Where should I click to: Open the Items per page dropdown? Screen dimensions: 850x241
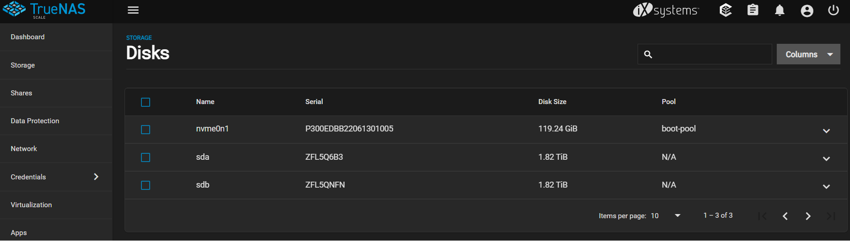pos(666,216)
